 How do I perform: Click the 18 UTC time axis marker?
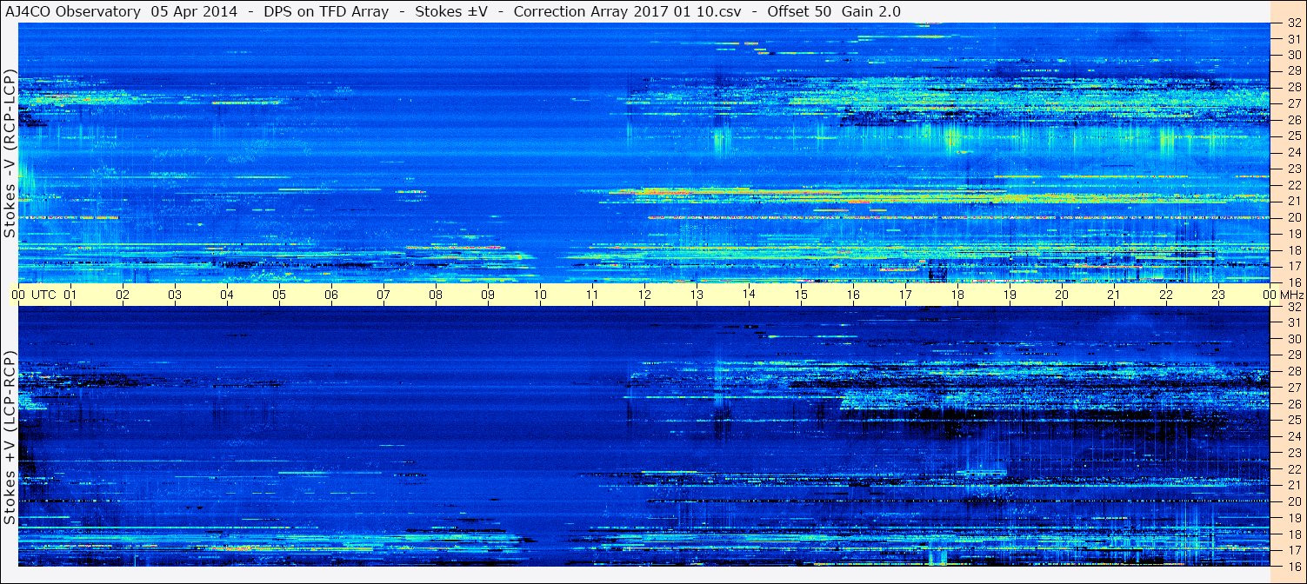point(957,295)
